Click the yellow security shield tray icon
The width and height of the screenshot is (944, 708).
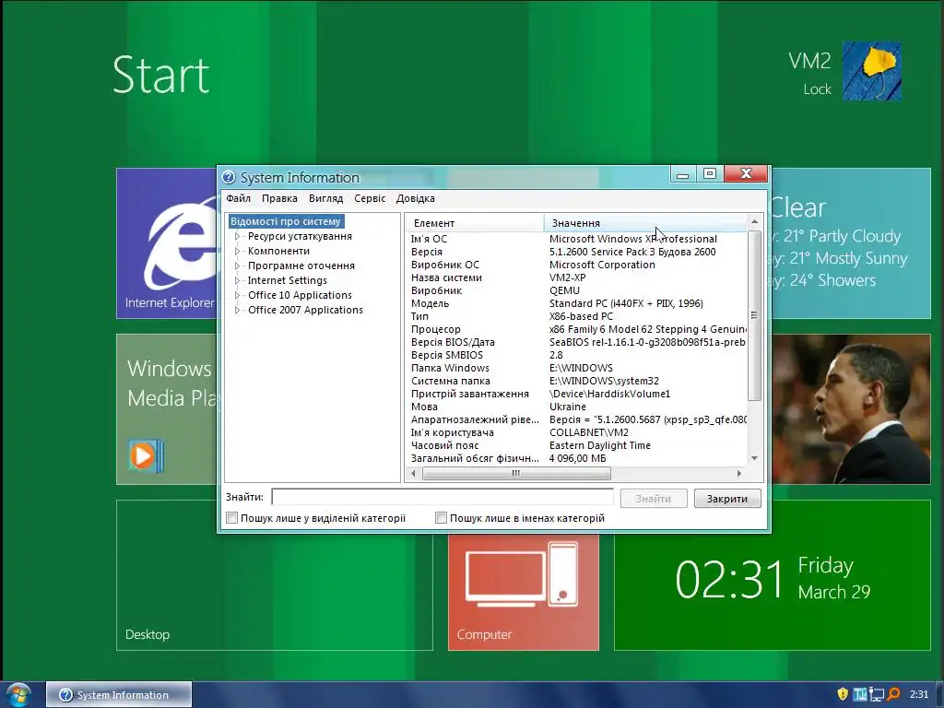843,694
